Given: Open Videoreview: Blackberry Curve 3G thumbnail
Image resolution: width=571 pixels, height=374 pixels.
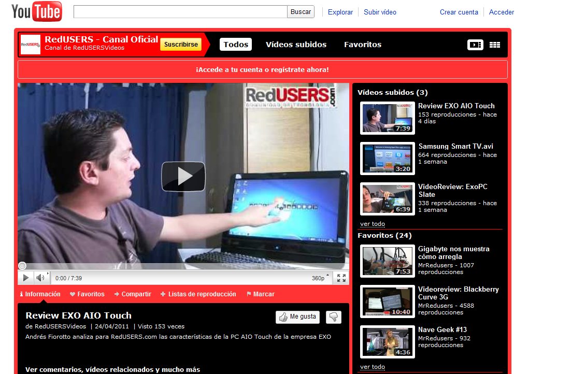Looking at the screenshot, I should tap(388, 301).
